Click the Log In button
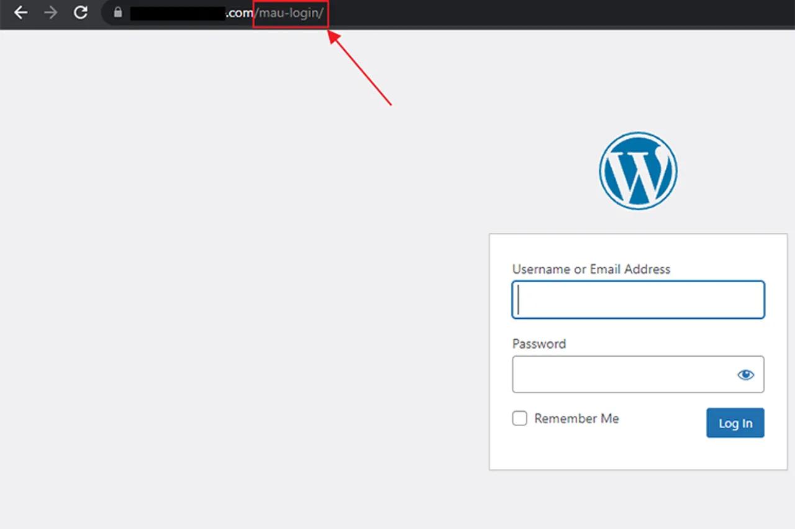The width and height of the screenshot is (795, 529). (735, 423)
